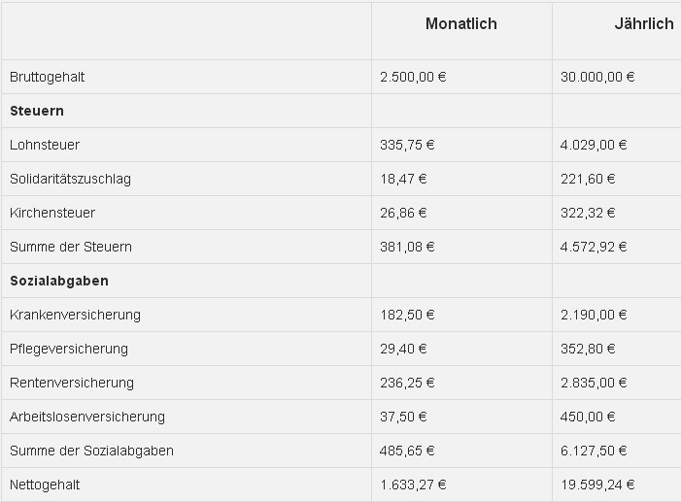Screen dimensions: 681x502
Task: Click yearly tax total 4.572,92 €
Action: [x=594, y=247]
